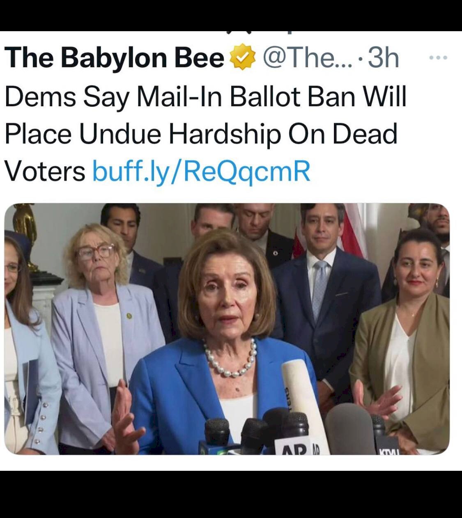Open the three-dot more options menu
This screenshot has width=462, height=518.
(x=438, y=58)
